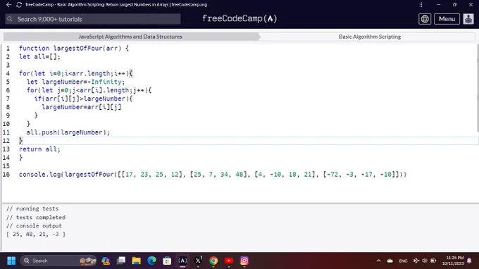
Task: Click the outer for loop on line 4
Action: pyautogui.click(x=76, y=73)
